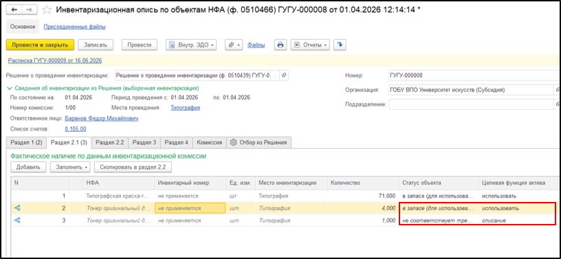Click the quantity cell 1,000

pos(363,221)
